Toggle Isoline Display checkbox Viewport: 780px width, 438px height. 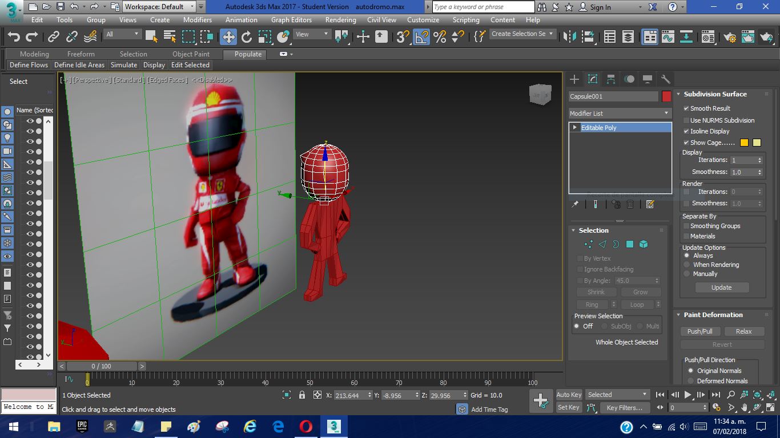pos(686,131)
